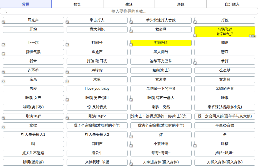The width and height of the screenshot is (258, 168).
Task: Click the corner badge on the 吓一跳 button
Action: (x=3, y=45)
